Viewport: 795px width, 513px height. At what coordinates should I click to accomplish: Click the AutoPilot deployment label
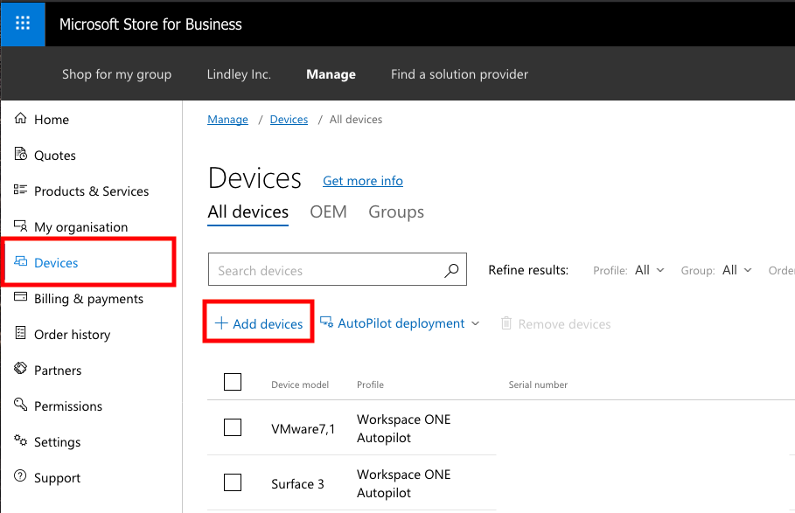tap(401, 323)
